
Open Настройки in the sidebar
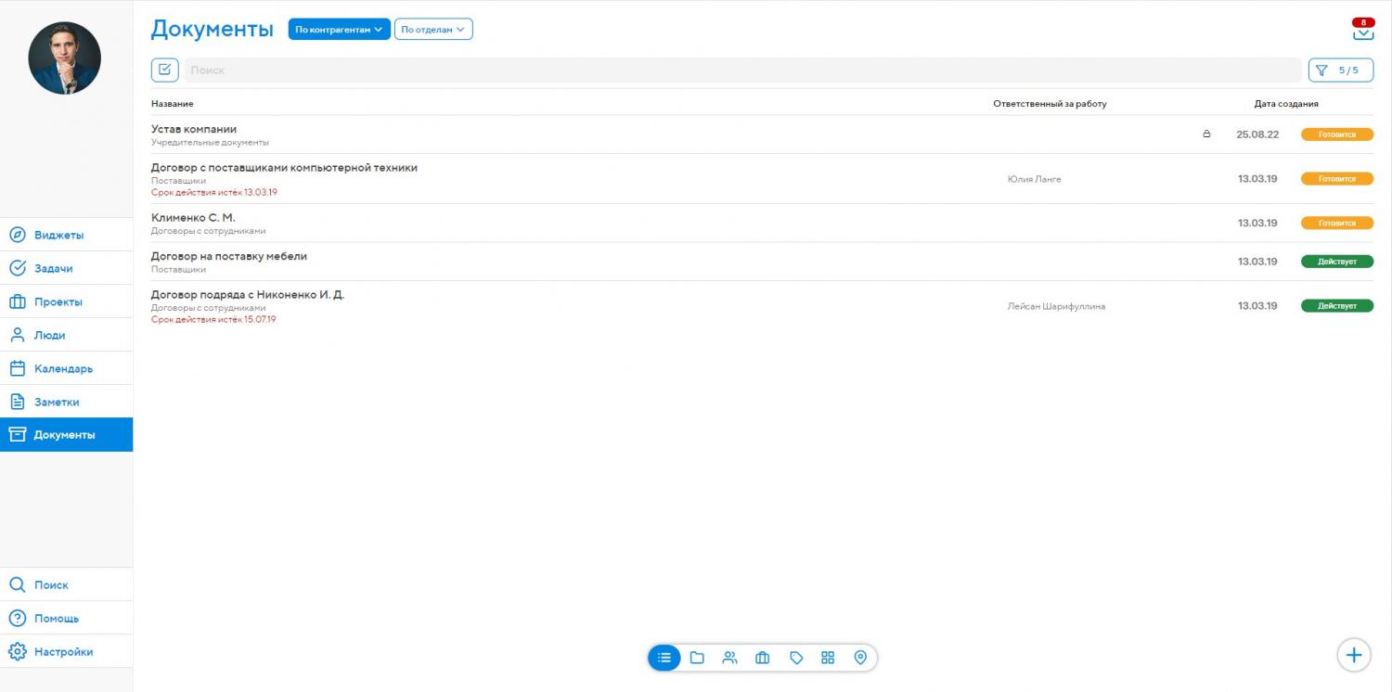click(63, 651)
